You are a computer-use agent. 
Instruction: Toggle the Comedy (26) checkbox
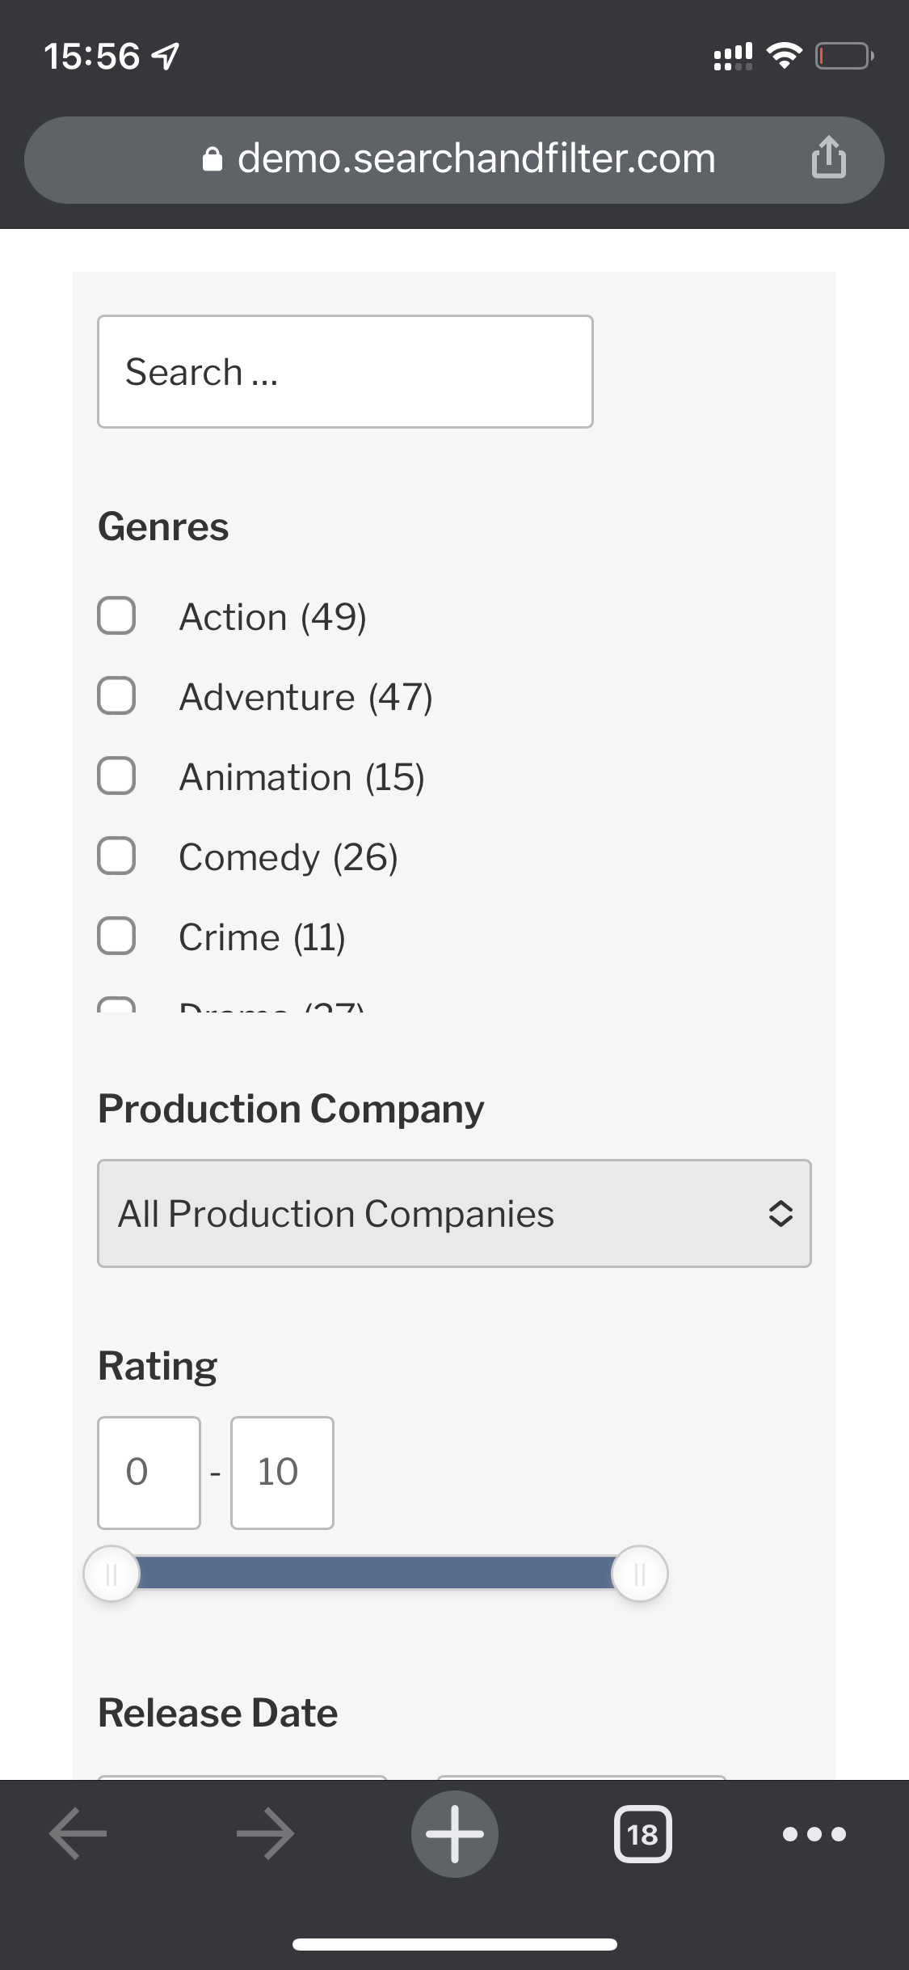pyautogui.click(x=116, y=856)
